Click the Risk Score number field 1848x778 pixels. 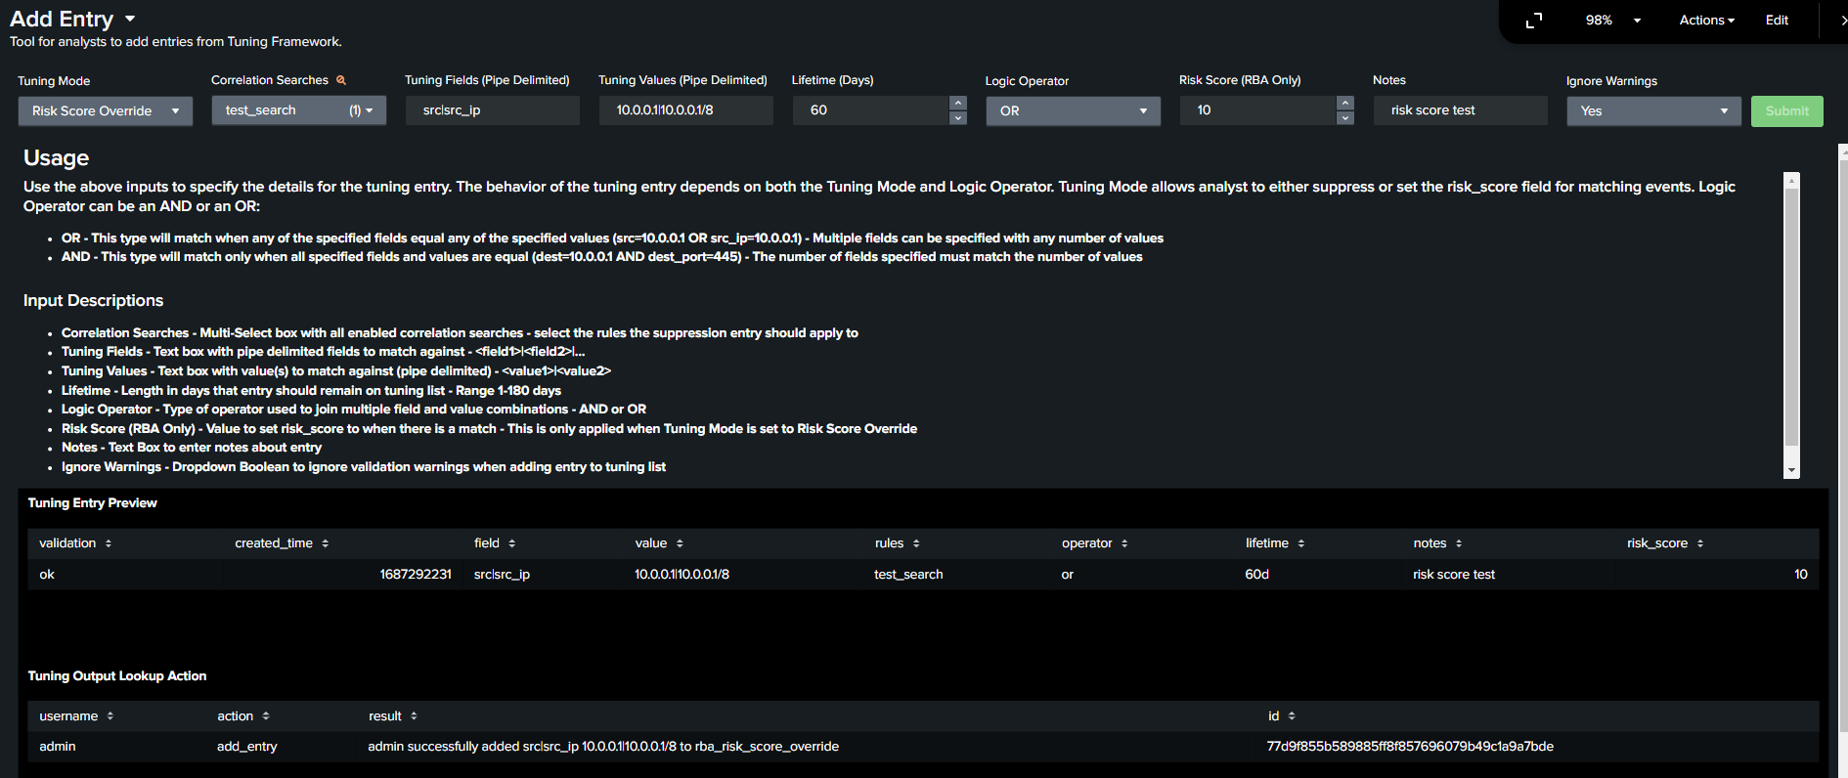[x=1258, y=110]
